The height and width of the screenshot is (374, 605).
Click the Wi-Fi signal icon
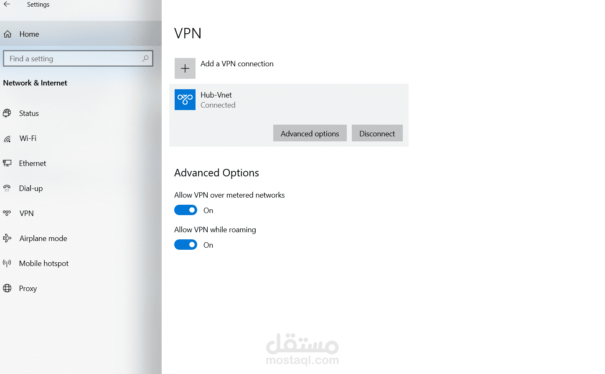(x=7, y=138)
